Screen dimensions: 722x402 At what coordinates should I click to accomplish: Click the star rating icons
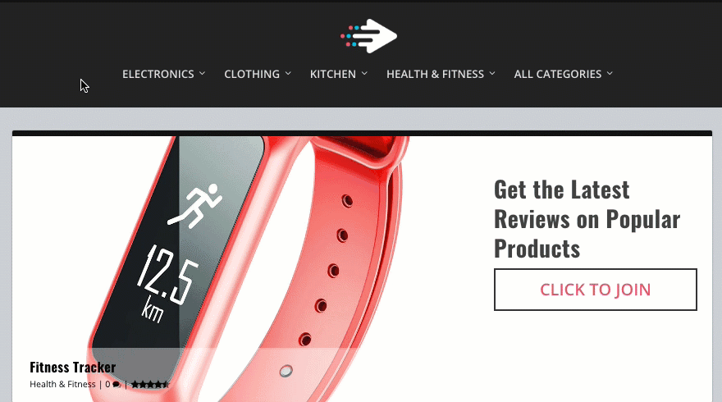pos(150,384)
